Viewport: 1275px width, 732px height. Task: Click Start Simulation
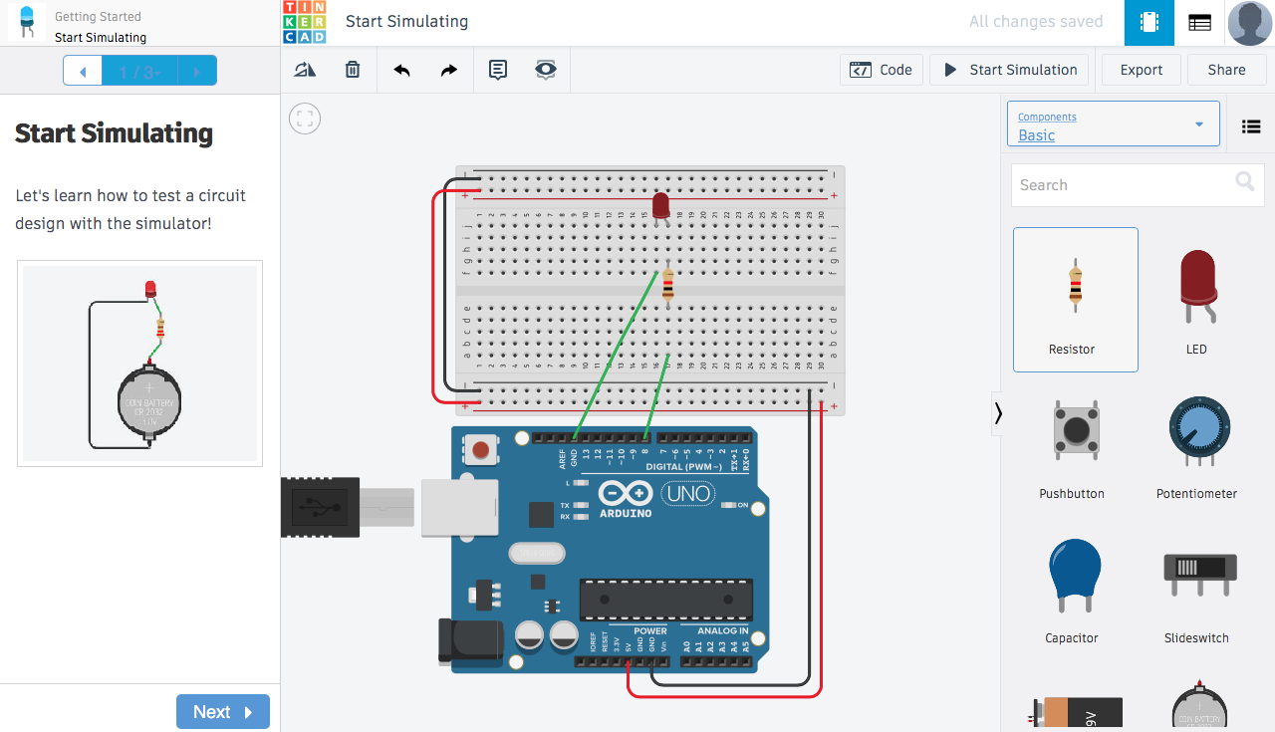[x=1009, y=70]
